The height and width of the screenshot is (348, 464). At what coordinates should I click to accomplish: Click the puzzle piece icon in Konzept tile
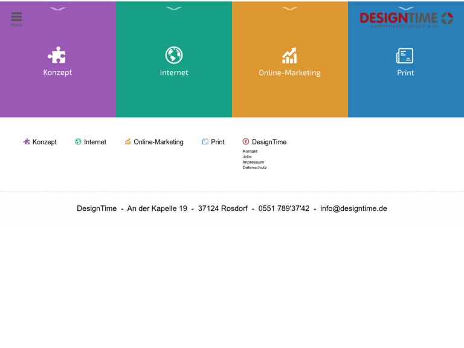(x=57, y=56)
